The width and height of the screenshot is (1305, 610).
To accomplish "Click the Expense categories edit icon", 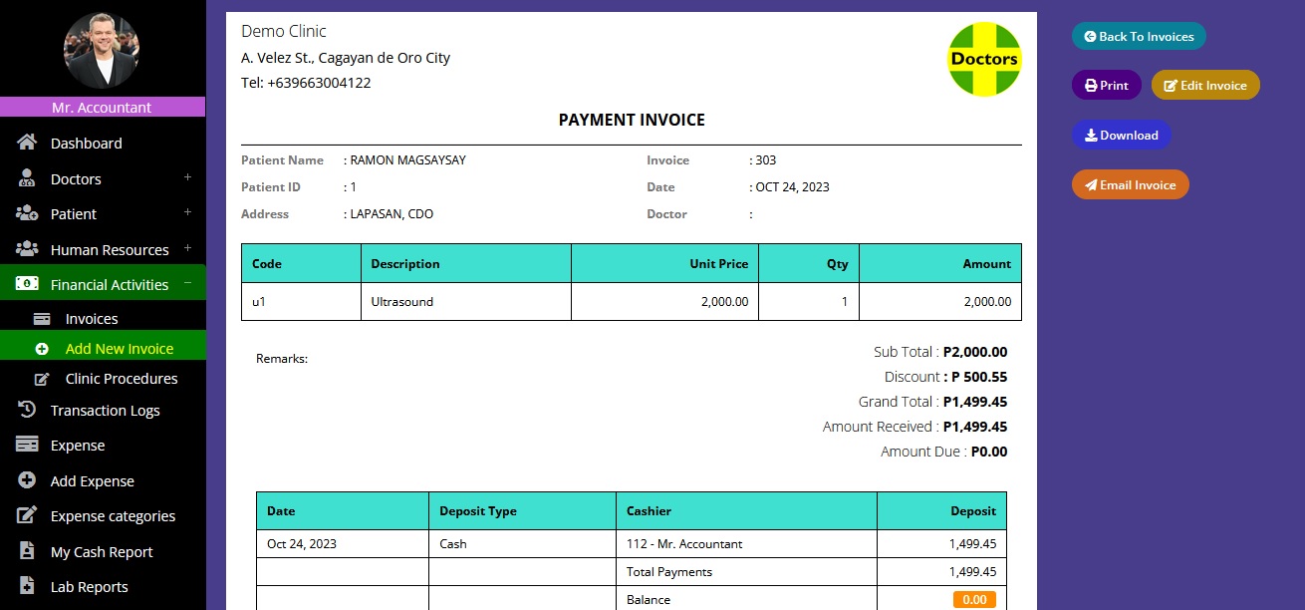I will [27, 515].
